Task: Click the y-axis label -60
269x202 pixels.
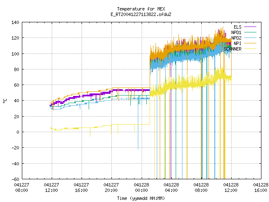Action: (15, 179)
